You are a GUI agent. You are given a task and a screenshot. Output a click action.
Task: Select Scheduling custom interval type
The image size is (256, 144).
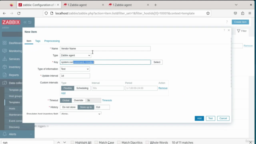82,88
